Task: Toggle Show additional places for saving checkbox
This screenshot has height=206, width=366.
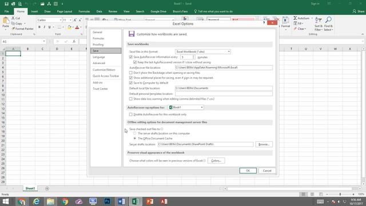Action: (x=131, y=78)
